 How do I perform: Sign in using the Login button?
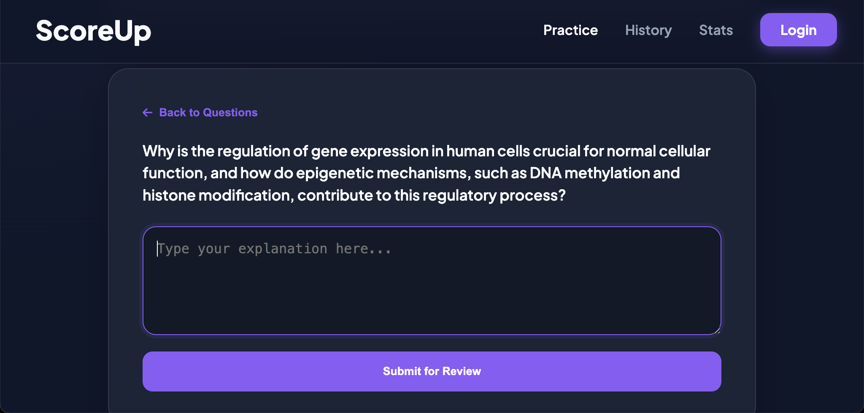798,30
